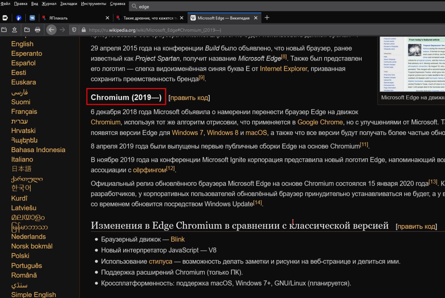The image size is (445, 298).
Task: Open the Вид menu
Action: click(x=34, y=4)
